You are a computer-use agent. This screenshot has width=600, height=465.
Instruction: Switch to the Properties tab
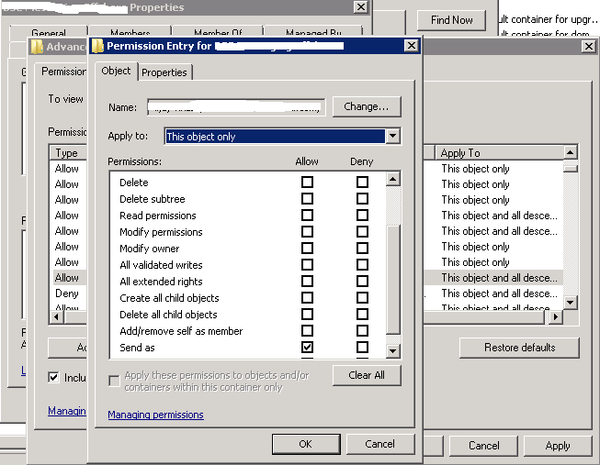coord(164,72)
